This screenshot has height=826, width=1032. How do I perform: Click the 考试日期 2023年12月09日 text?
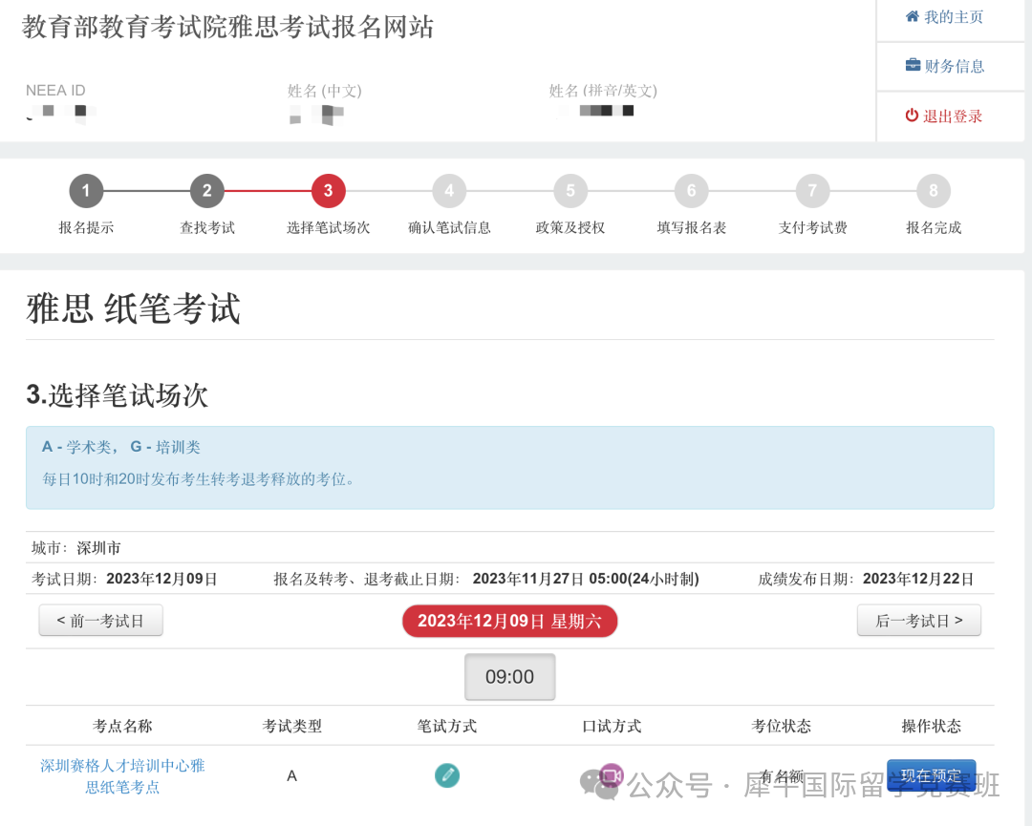pyautogui.click(x=124, y=579)
